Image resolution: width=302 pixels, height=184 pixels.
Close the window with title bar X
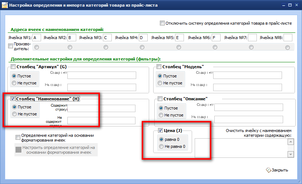click(296, 5)
